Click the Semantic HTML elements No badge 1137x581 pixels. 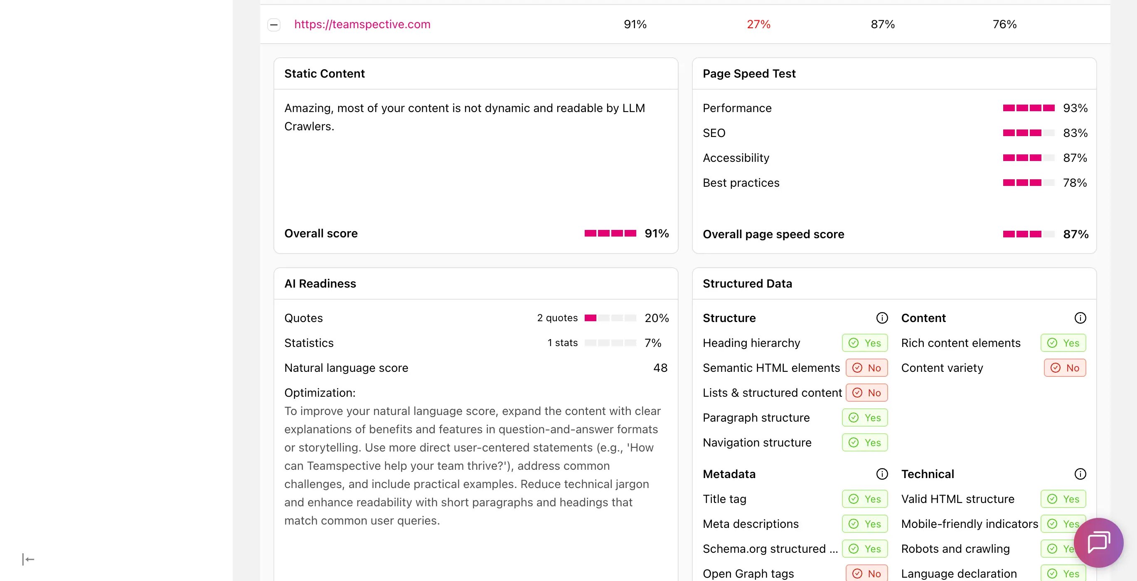tap(866, 368)
